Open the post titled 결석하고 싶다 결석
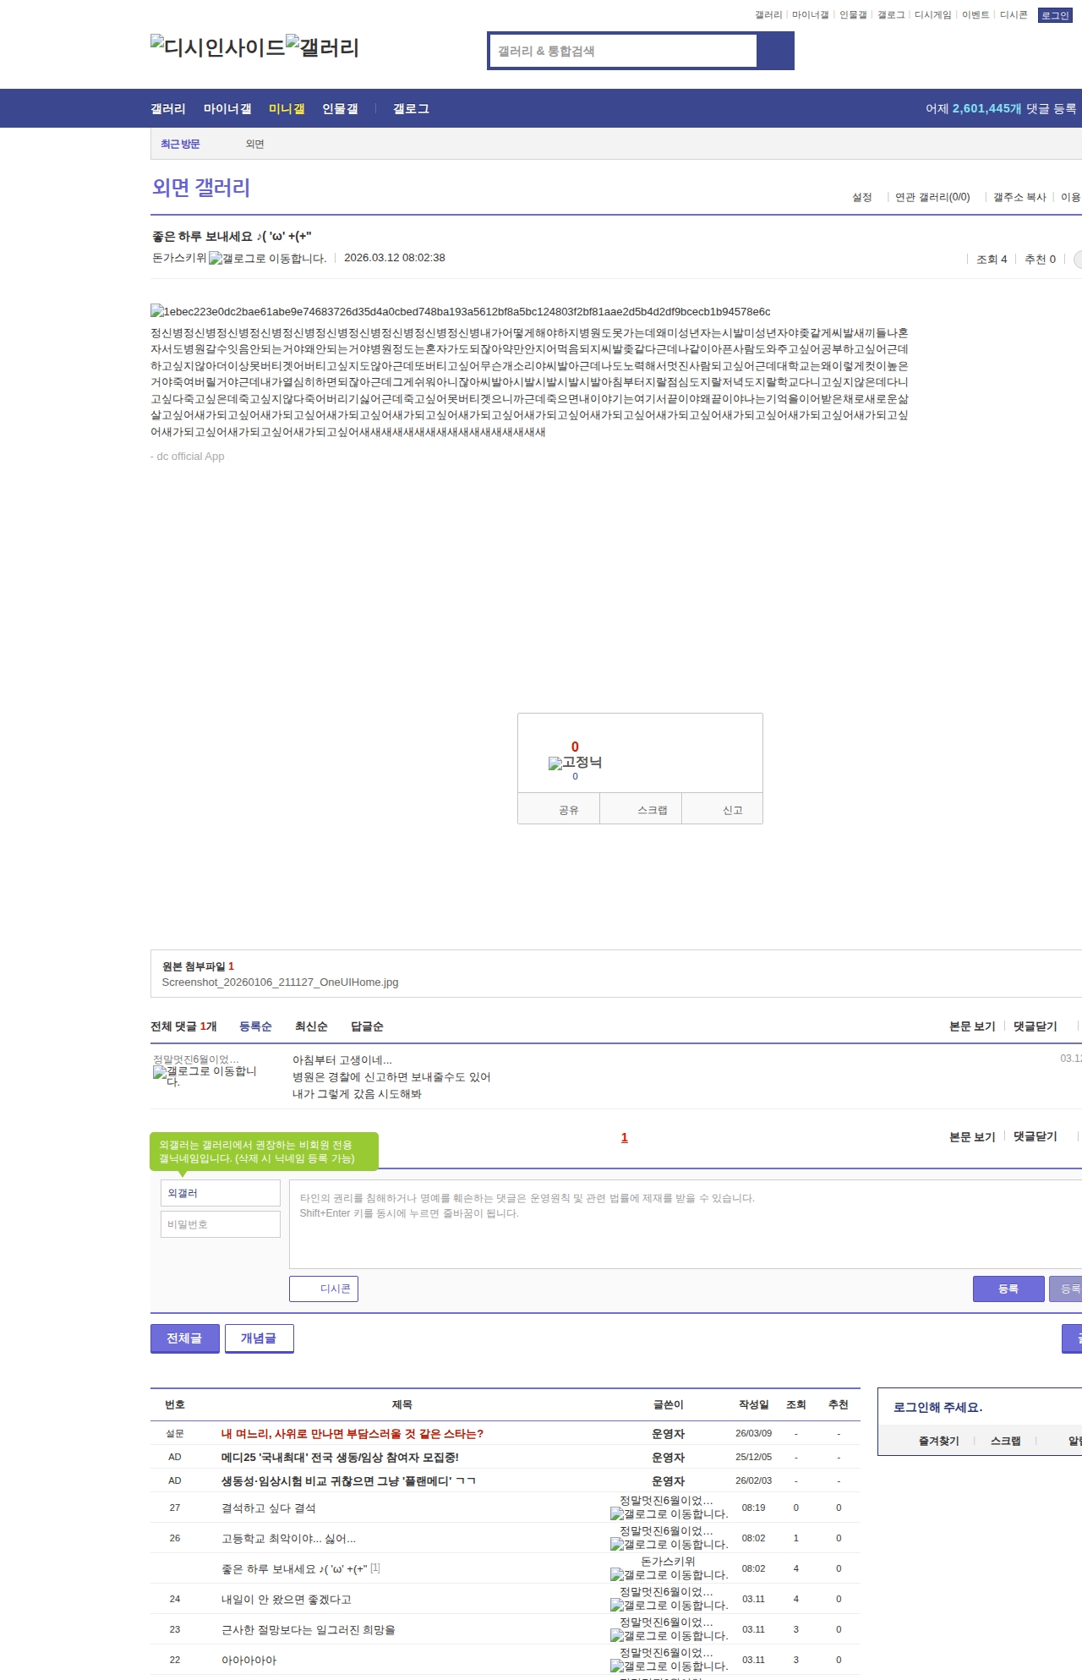Image resolution: width=1082 pixels, height=1680 pixels. click(x=268, y=1508)
